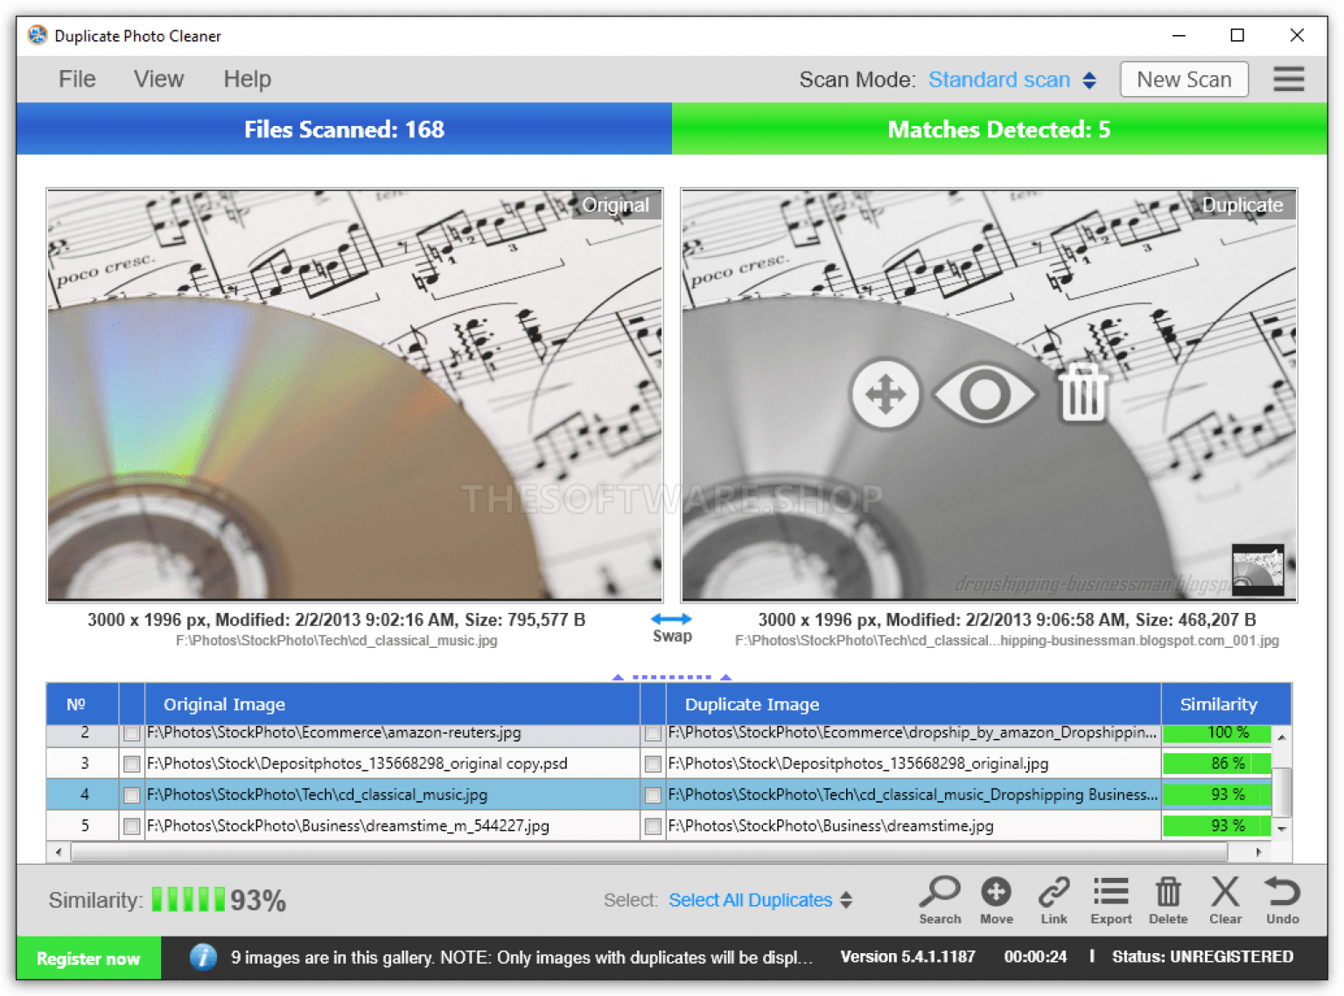Image resolution: width=1344 pixels, height=996 pixels.
Task: Click the Move icon in bottom toolbar
Action: pos(996,893)
